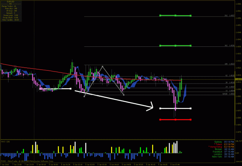Click the 38 Fibonacci level label
This screenshot has width=242, height=166.
[230, 82]
